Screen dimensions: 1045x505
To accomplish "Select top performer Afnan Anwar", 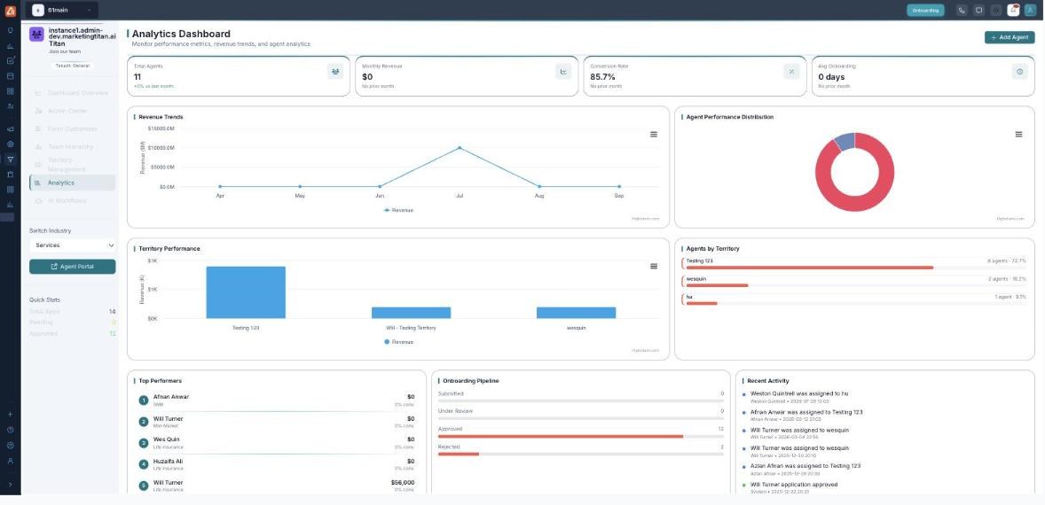I will [x=277, y=400].
